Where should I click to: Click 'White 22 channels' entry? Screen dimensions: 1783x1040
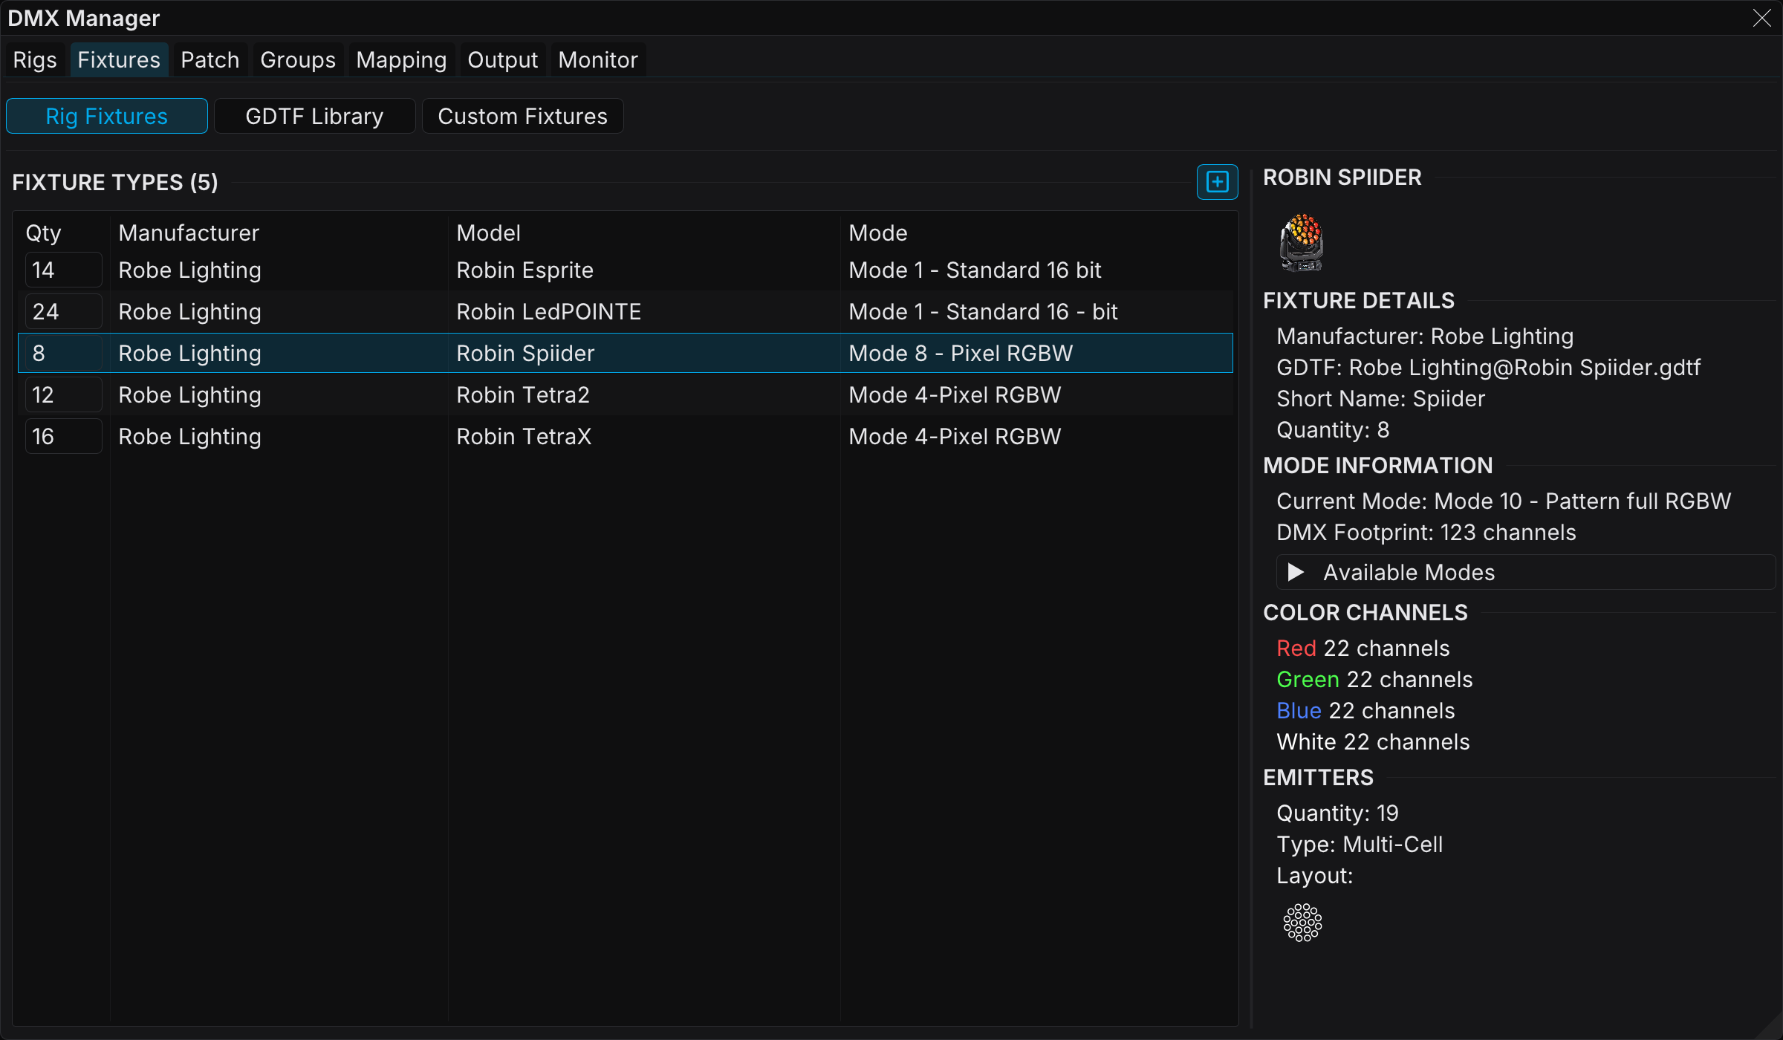(x=1373, y=741)
